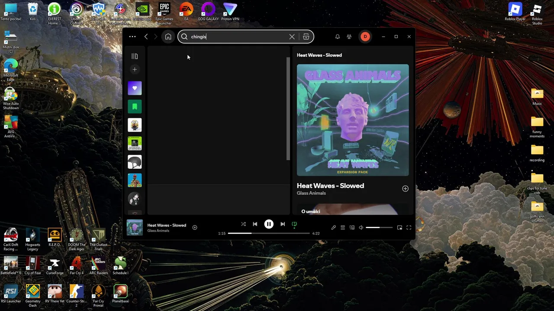Adjust the volume slider
The width and height of the screenshot is (554, 311).
coord(379,228)
